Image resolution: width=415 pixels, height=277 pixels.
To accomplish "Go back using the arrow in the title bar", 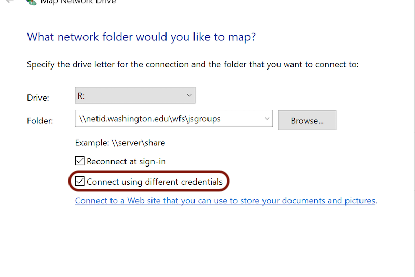I will click(x=10, y=1).
